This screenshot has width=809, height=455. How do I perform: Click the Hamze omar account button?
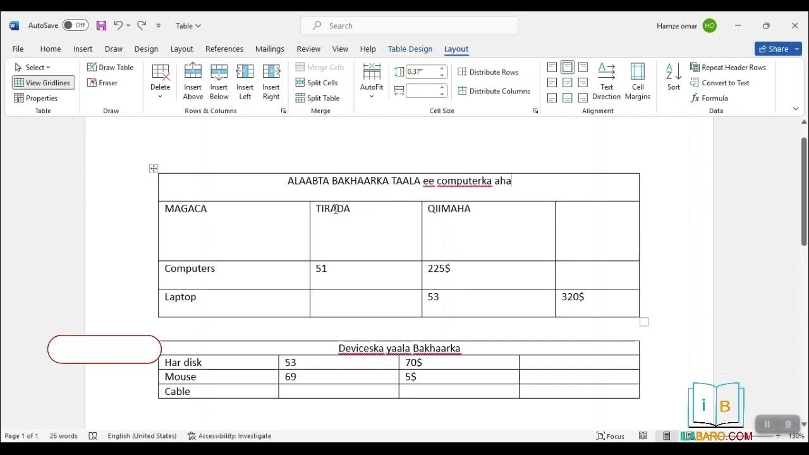pyautogui.click(x=686, y=26)
